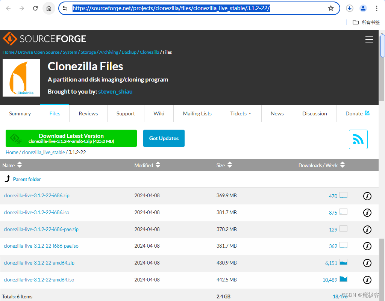Download clonezilla-live-3.1.2-22-amd64.zip
Viewport: 385px width, 301px height.
39,263
